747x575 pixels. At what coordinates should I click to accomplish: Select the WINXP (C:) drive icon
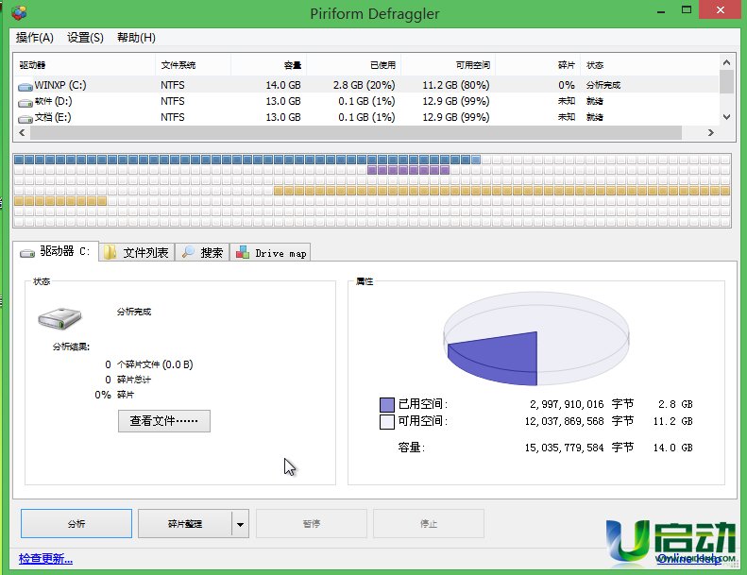[x=25, y=87]
